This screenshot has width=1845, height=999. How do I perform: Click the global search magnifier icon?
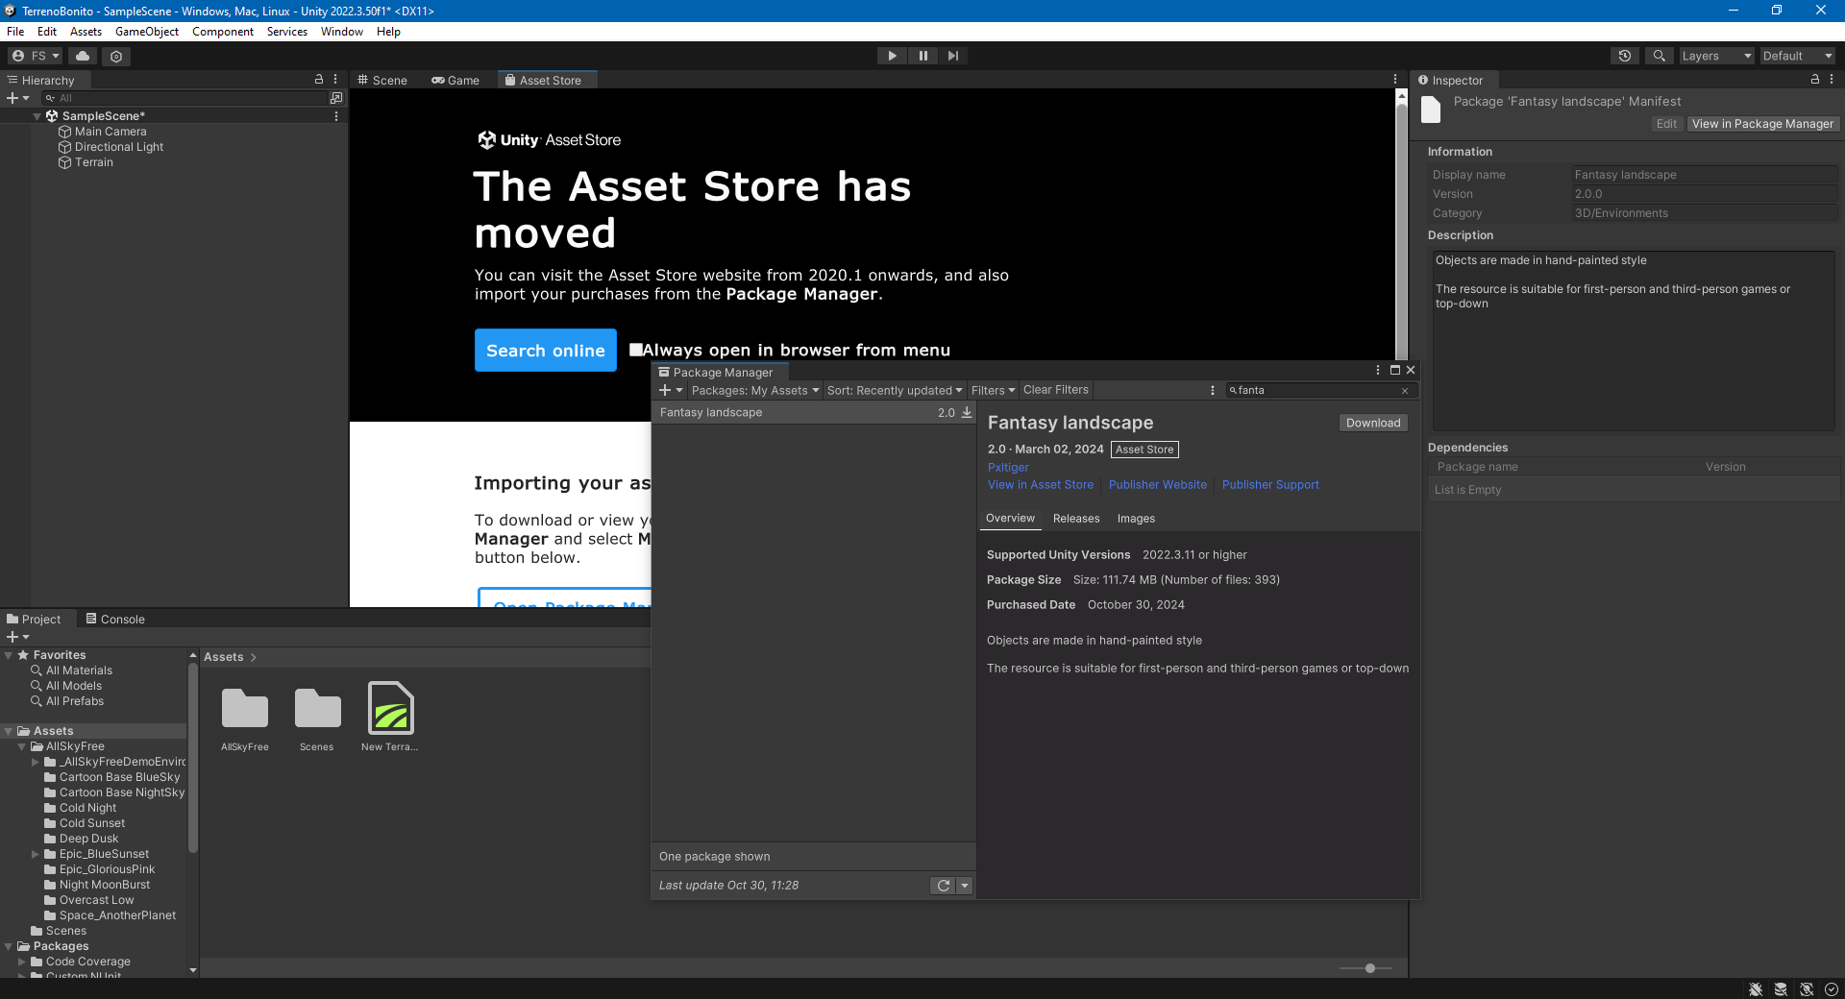(x=1659, y=56)
